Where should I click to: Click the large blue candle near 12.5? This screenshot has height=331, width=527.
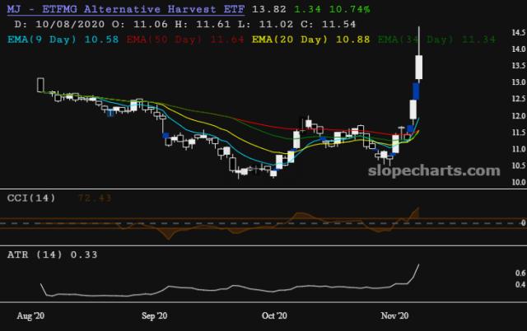[x=416, y=91]
